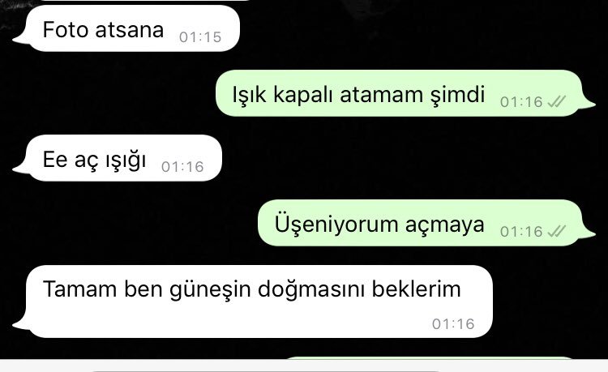
Task: Click the tail of the "Işık kapalı atamam şimdi" bubble
Action: coord(587,104)
